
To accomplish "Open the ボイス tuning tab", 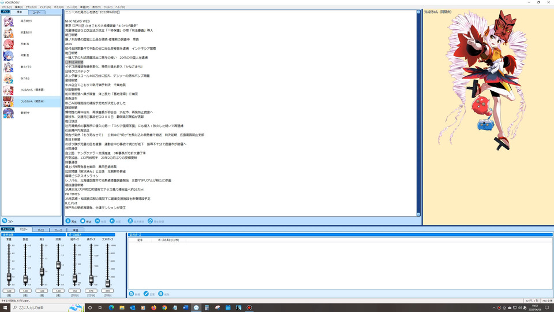I will [41, 230].
